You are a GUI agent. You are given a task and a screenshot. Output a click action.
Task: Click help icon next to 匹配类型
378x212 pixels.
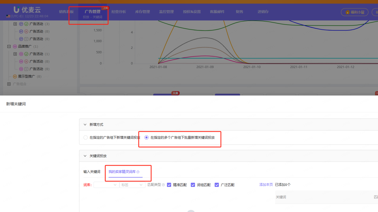[163, 185]
